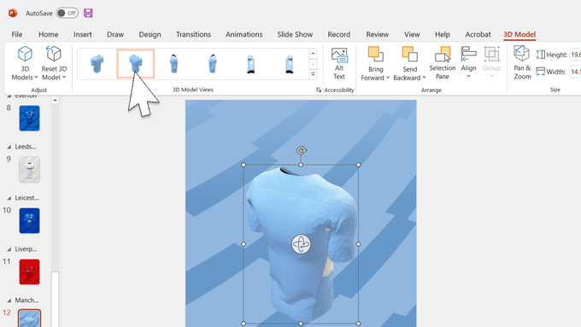This screenshot has width=581, height=327.
Task: Select slide 9 thumbnail (Leeds)
Action: point(29,169)
